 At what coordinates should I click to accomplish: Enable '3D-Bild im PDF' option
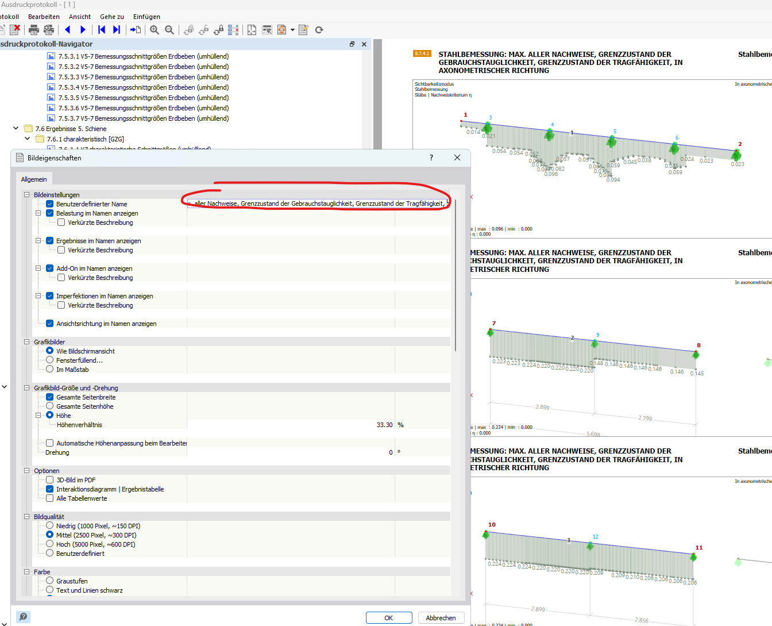pos(50,480)
